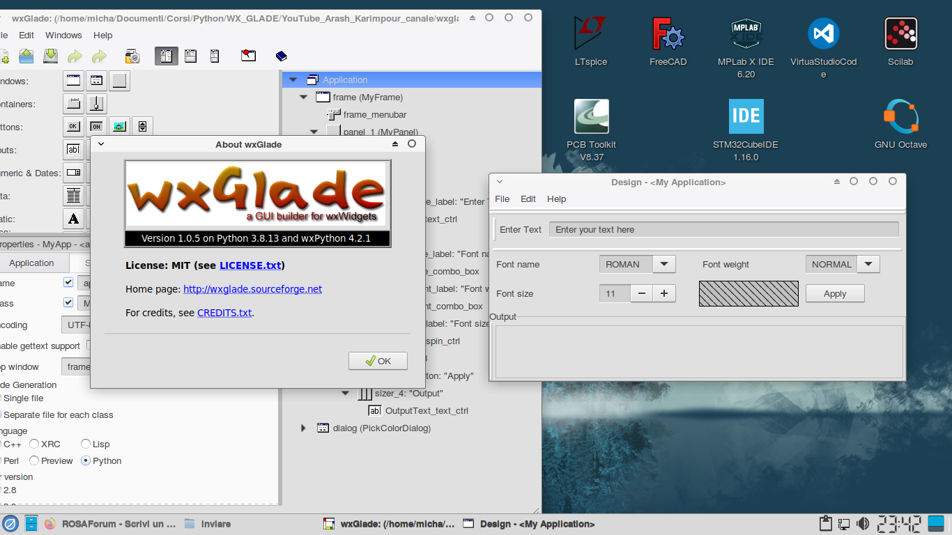Add a Text Ctrl widget from Inputs palette

(x=73, y=150)
